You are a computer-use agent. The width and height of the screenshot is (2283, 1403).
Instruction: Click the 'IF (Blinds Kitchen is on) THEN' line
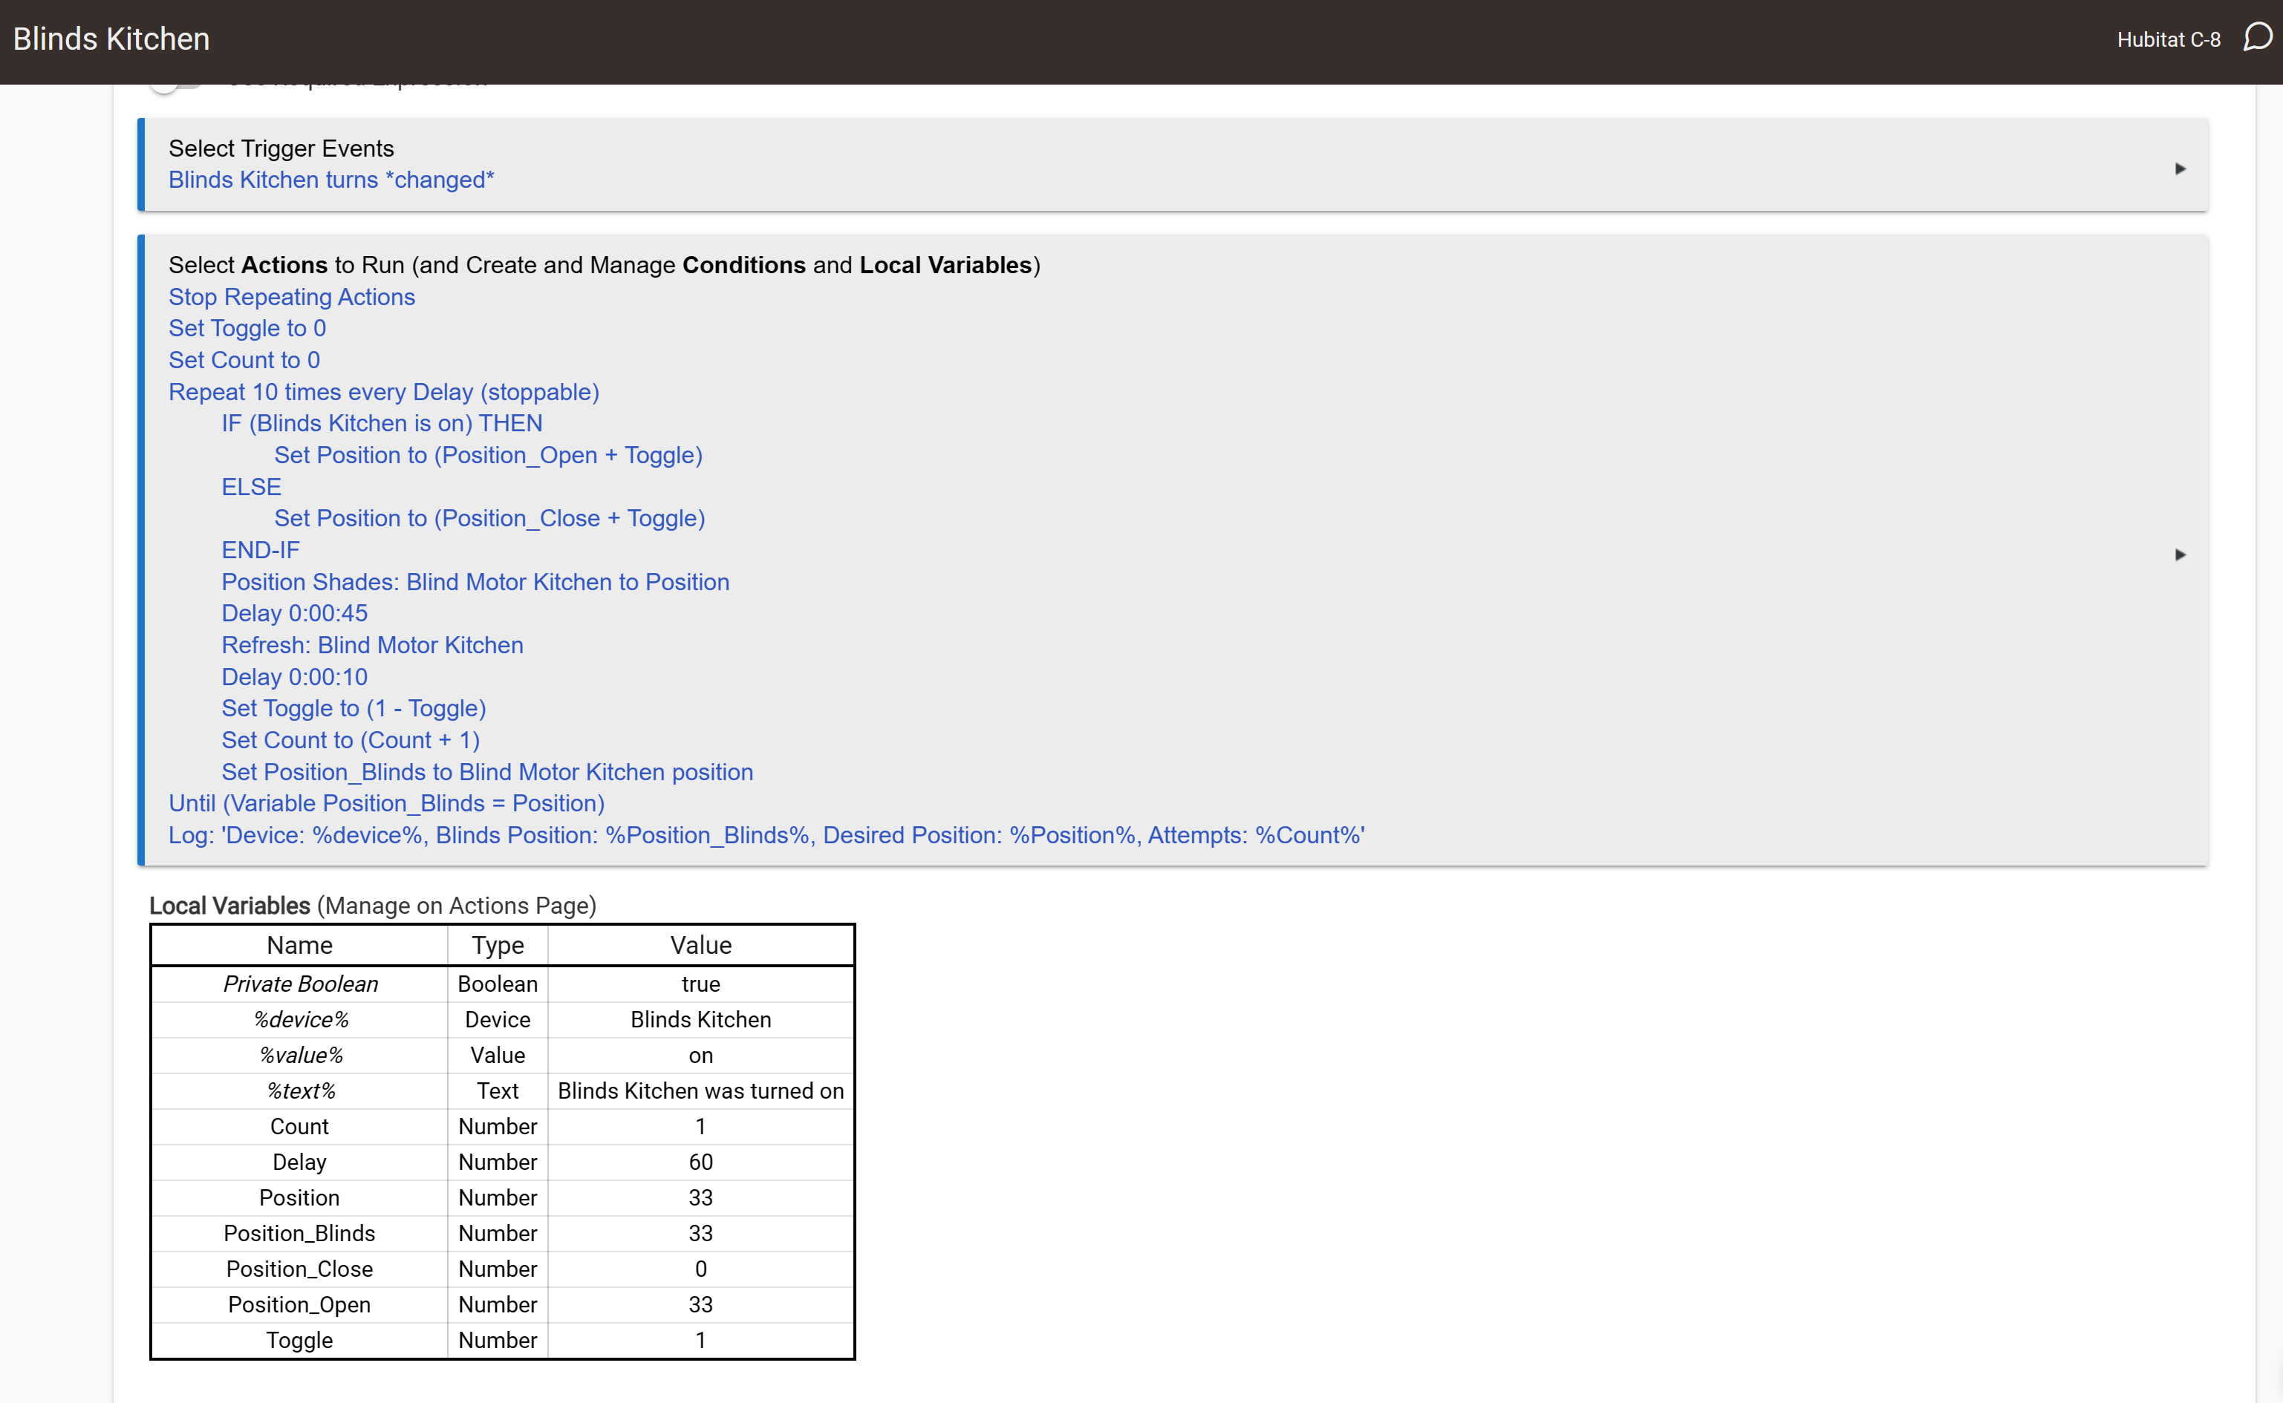click(382, 423)
